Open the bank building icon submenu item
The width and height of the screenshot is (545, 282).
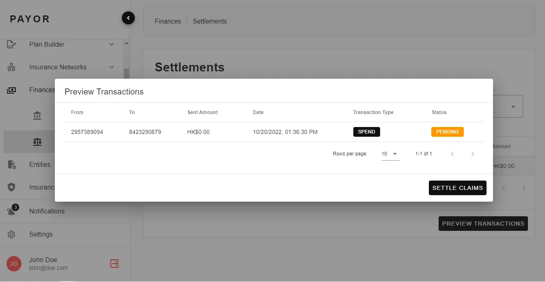pos(37,116)
